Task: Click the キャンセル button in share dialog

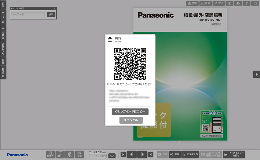Action: coord(131,120)
